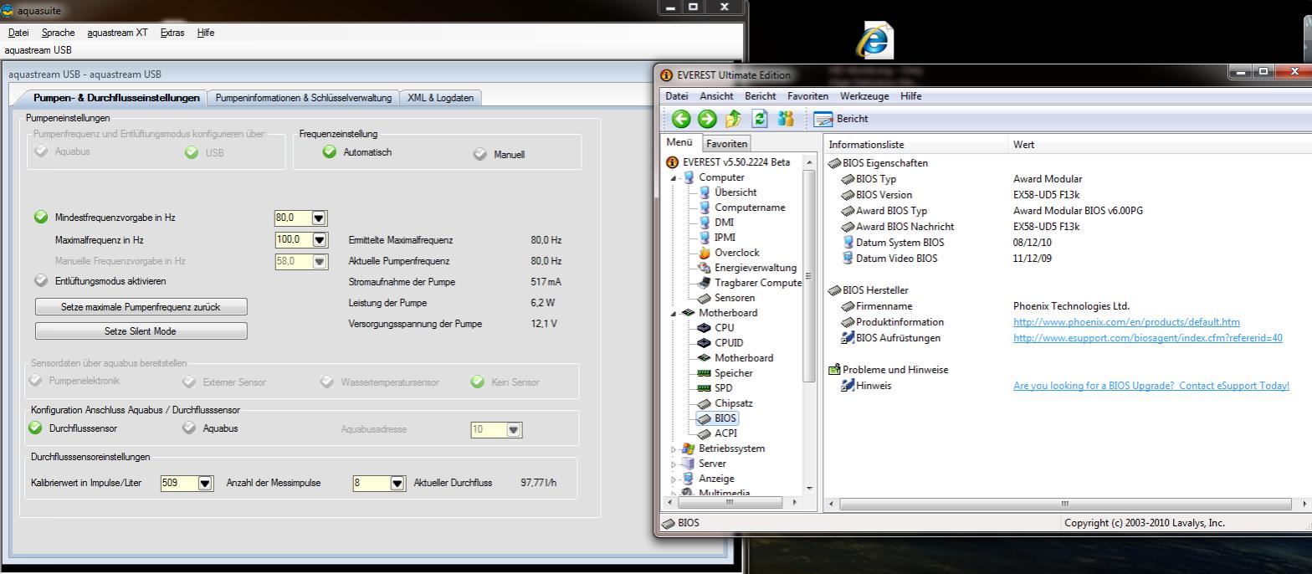This screenshot has width=1312, height=574.
Task: Toggle Entlüftungsmodus aktivieren checkbox
Action: tap(41, 280)
